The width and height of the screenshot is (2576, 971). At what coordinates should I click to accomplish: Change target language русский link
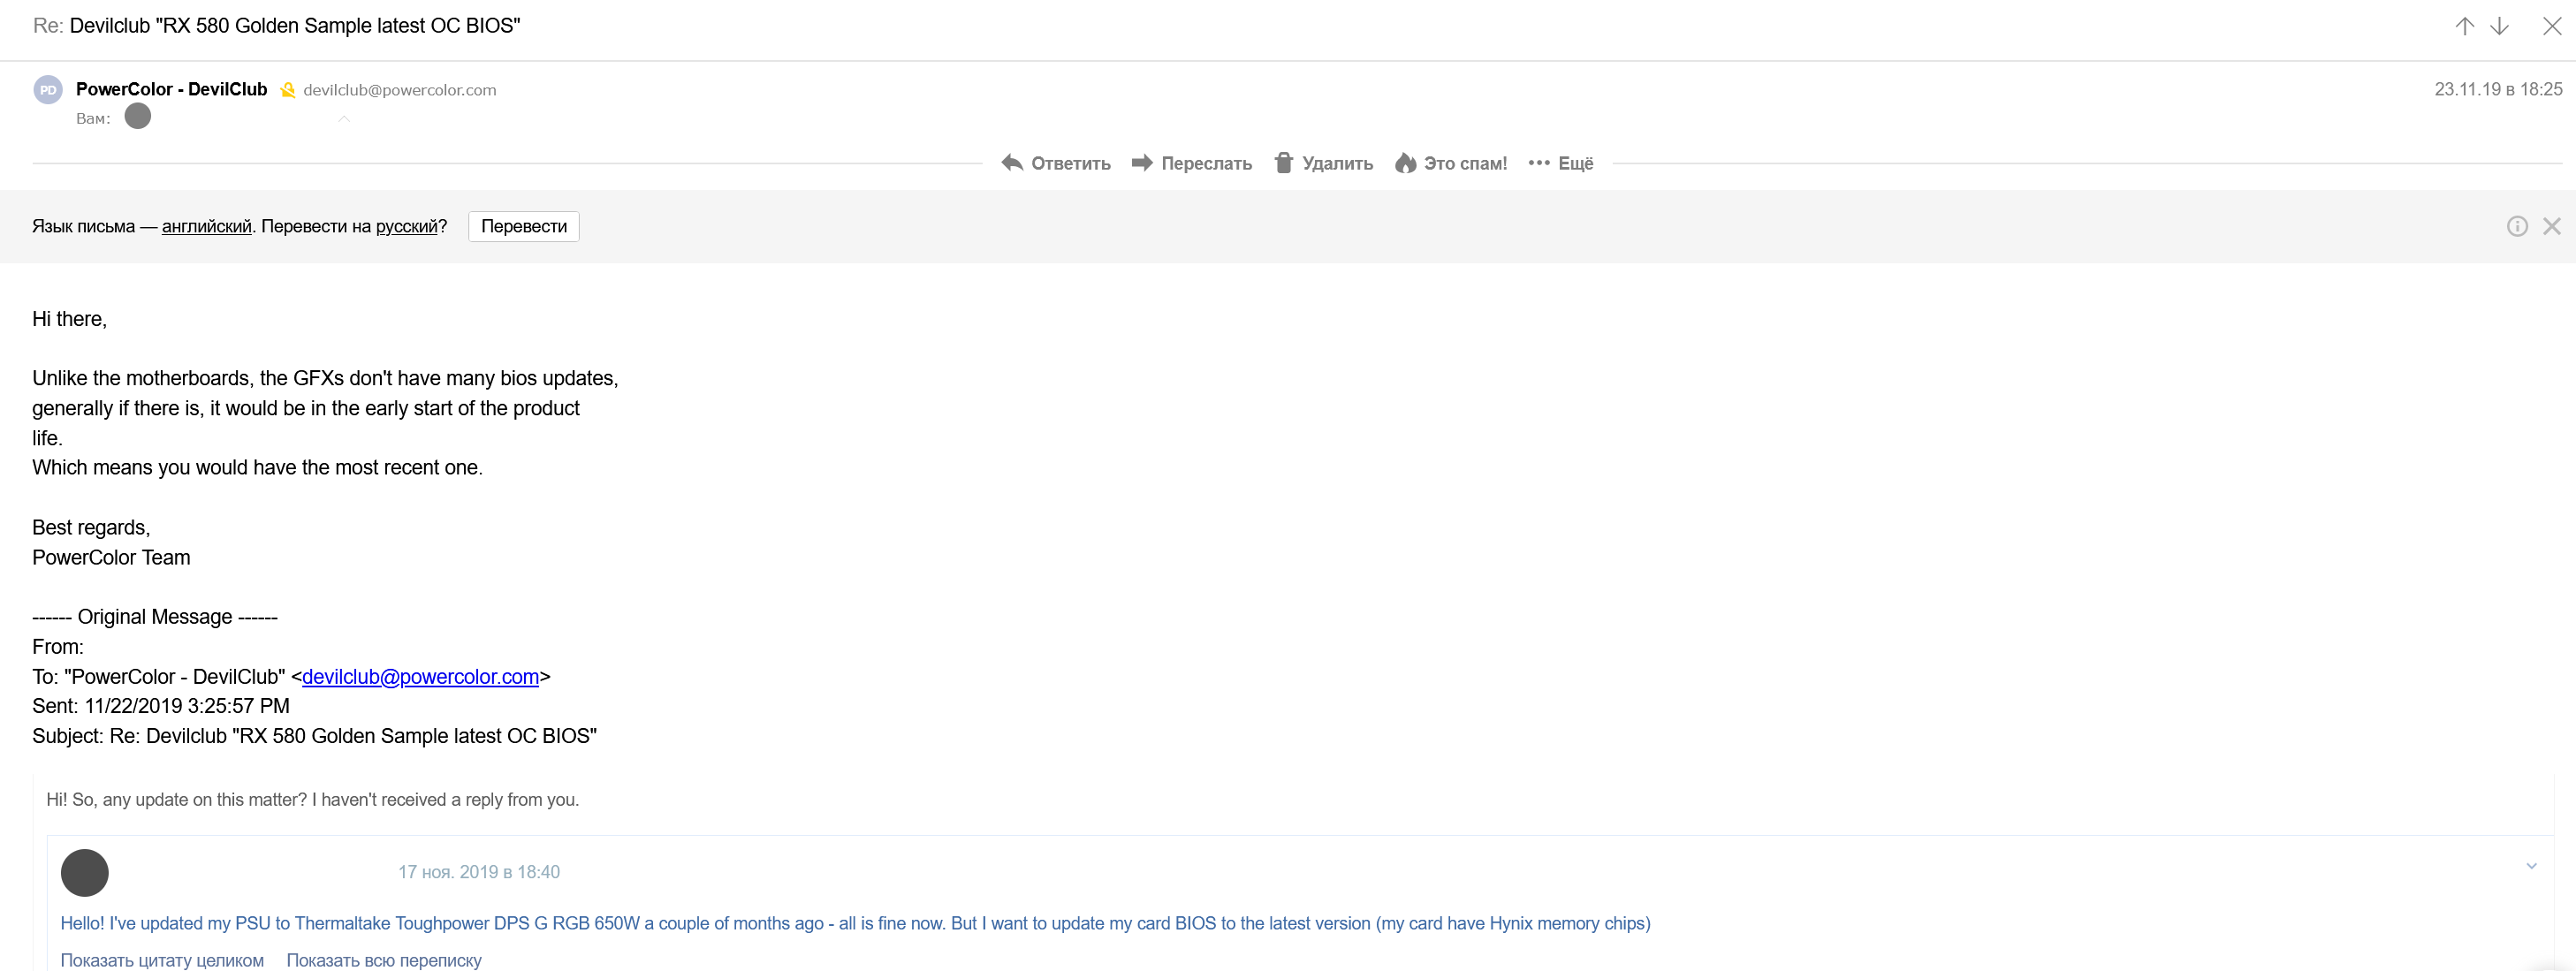406,226
